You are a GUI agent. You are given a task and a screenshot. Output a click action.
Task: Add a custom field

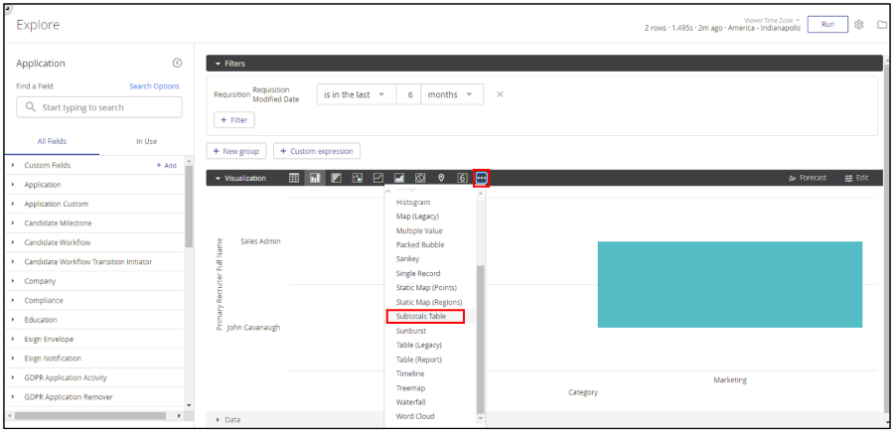tap(166, 166)
